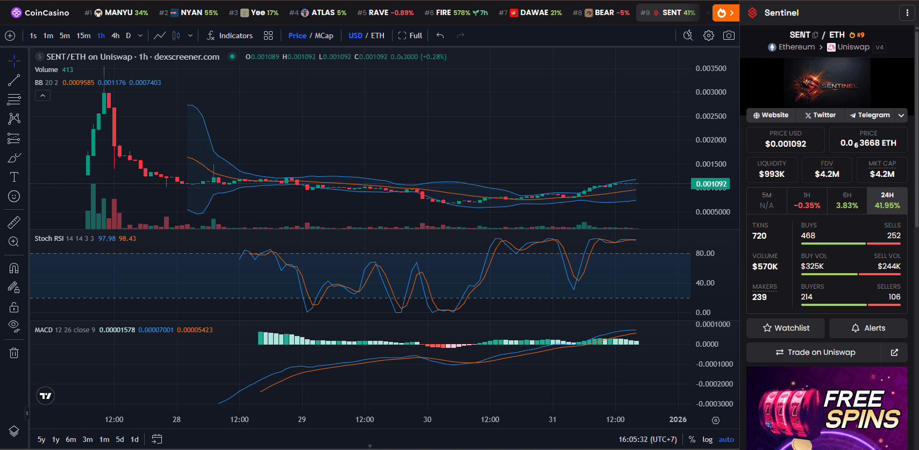Open chart settings gear
This screenshot has height=450, width=919.
[x=709, y=35]
